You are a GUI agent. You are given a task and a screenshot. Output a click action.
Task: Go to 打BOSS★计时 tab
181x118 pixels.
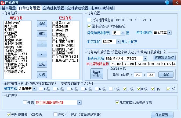(102, 8)
